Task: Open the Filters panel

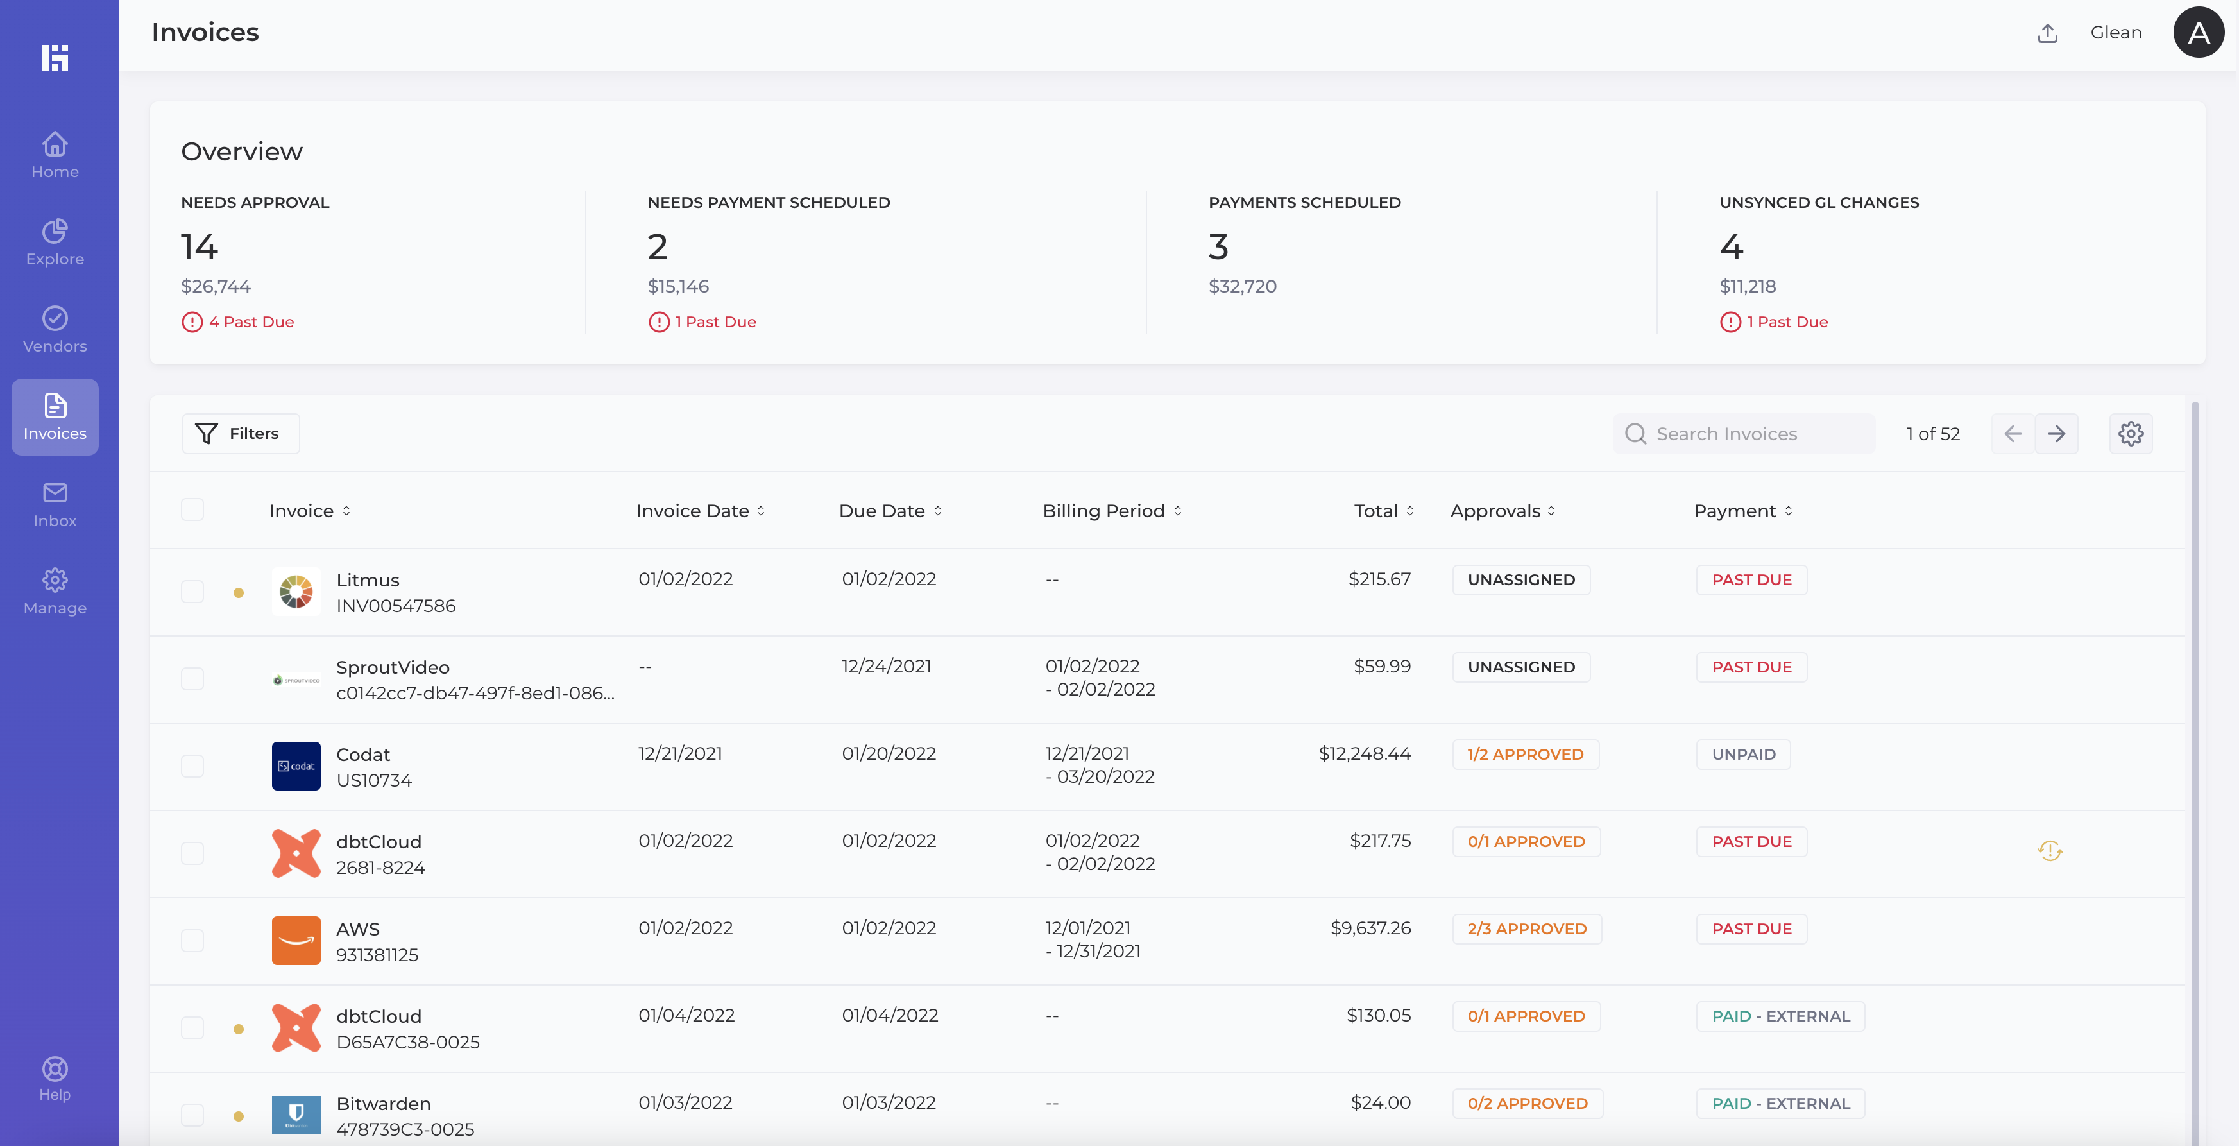Action: 240,433
